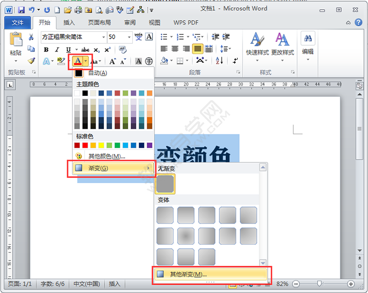The width and height of the screenshot is (368, 293).
Task: Apply subscript formatting
Action: (x=97, y=50)
